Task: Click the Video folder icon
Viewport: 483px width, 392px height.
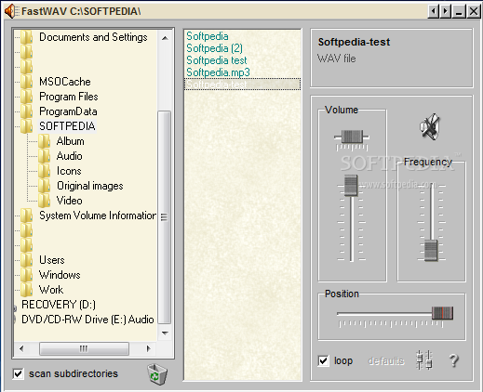Action: [x=45, y=201]
